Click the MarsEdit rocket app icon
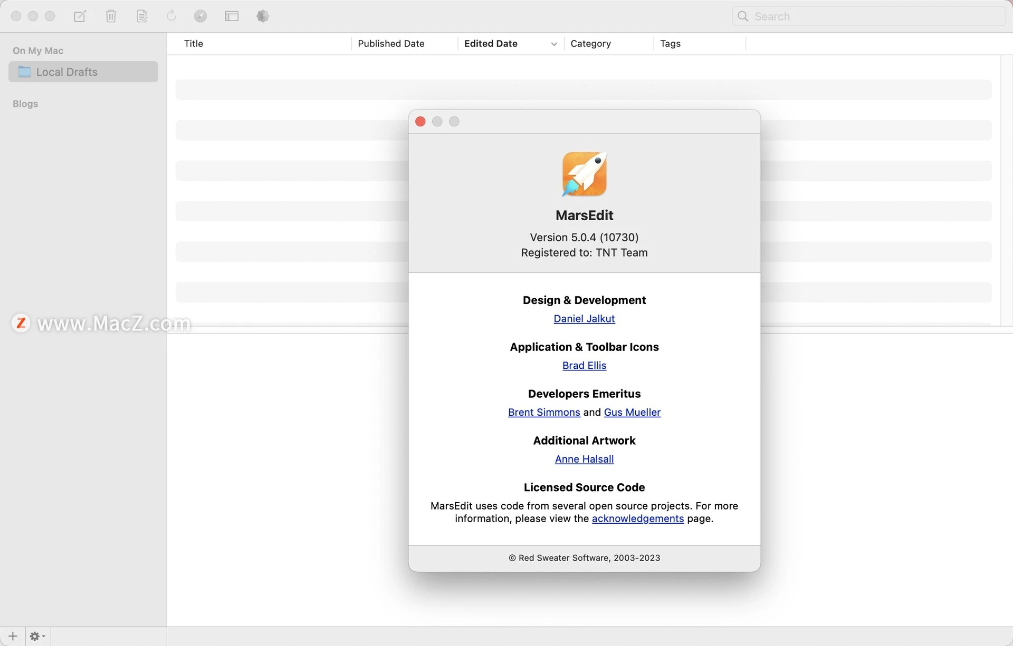Screen dimensions: 1013x646 584,174
